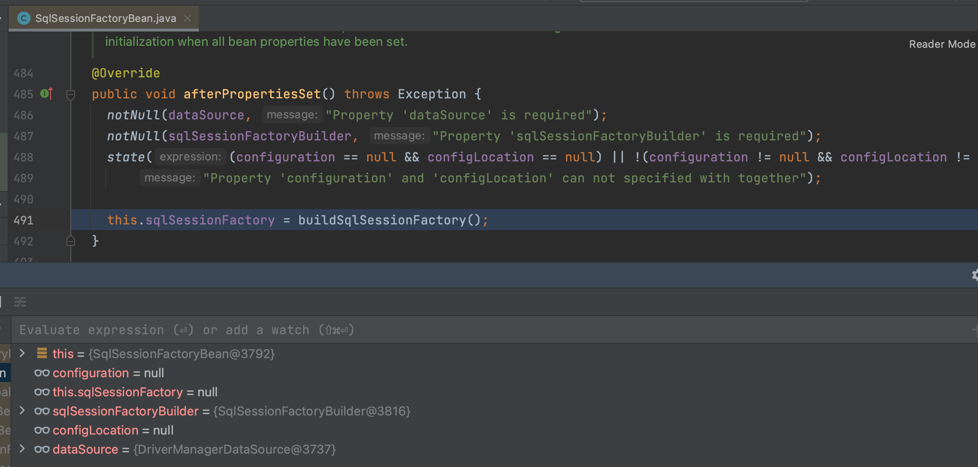Click the watch glasses icon beside configuration
This screenshot has height=467, width=978.
pyautogui.click(x=42, y=373)
